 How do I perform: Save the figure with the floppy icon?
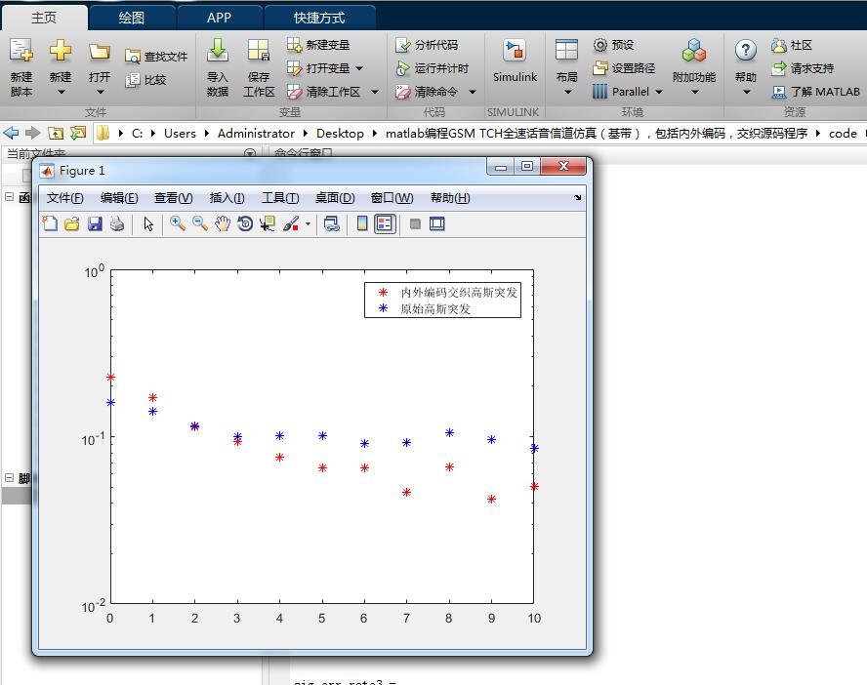(95, 223)
